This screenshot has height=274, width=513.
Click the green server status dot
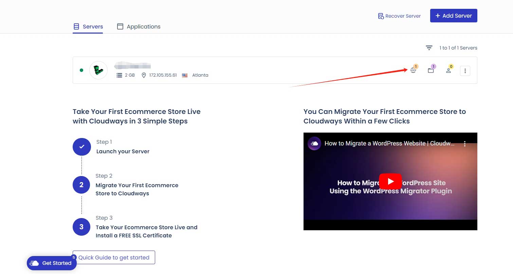(81, 70)
